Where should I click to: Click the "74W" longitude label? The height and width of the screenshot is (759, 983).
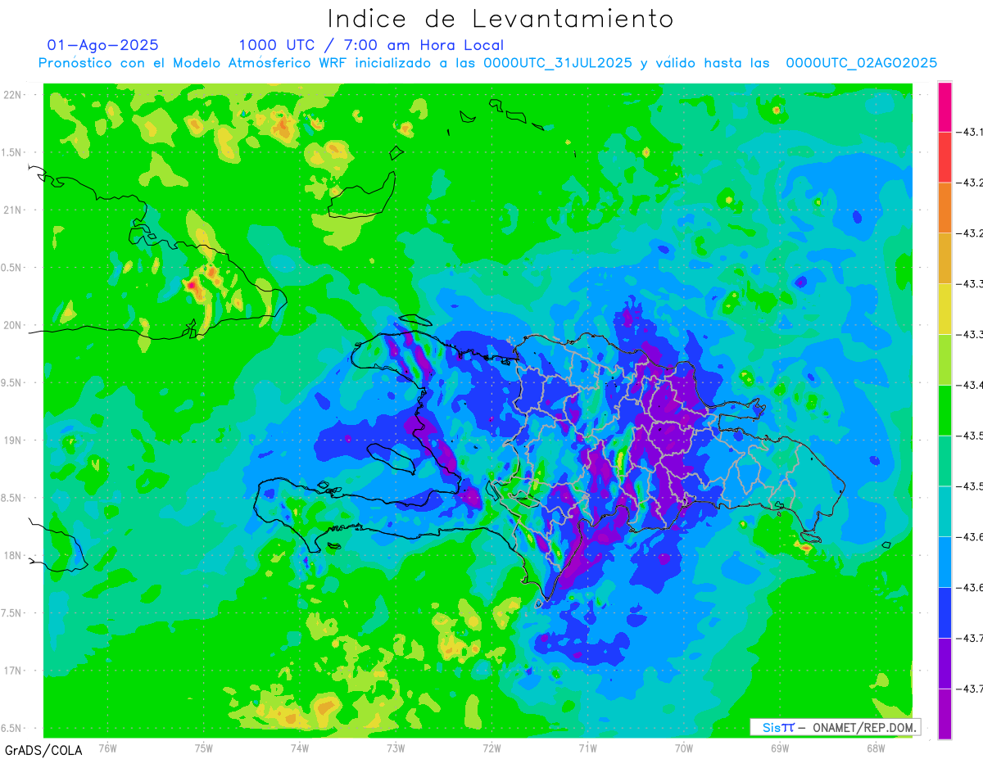click(x=300, y=748)
